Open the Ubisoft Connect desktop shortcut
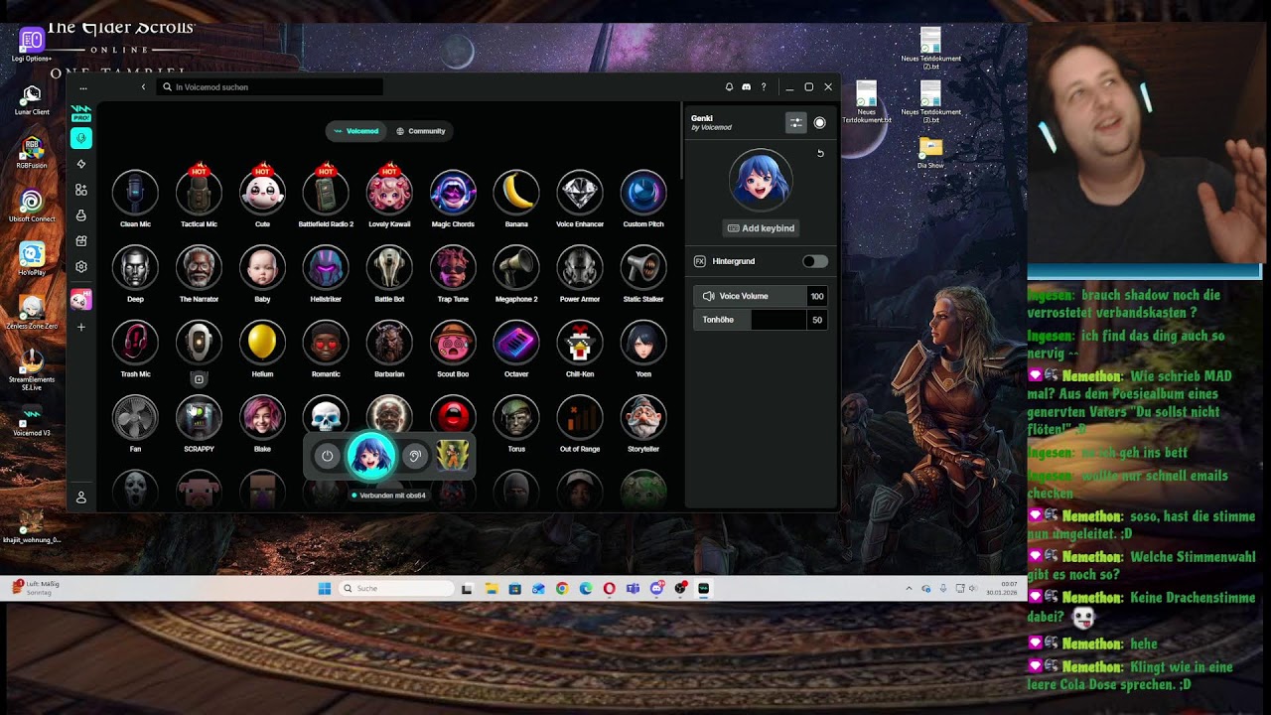The height and width of the screenshot is (715, 1271). [32, 207]
